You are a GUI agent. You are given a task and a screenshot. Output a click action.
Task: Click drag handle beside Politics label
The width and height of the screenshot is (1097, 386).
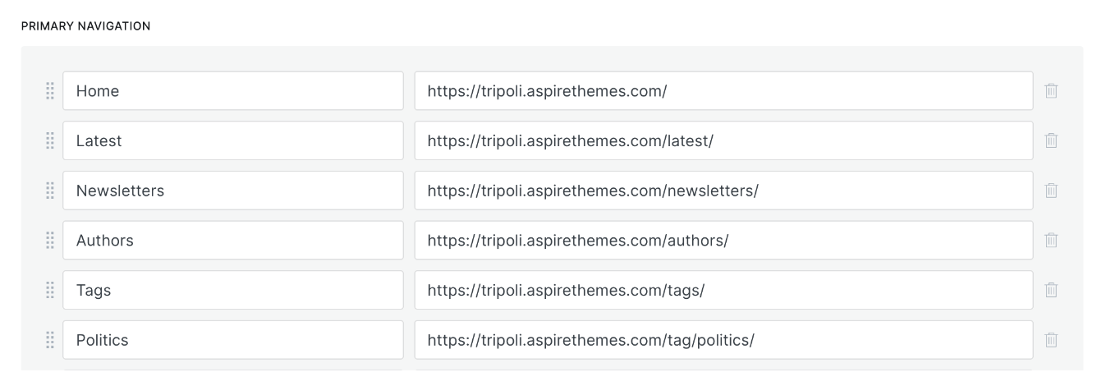pyautogui.click(x=49, y=340)
